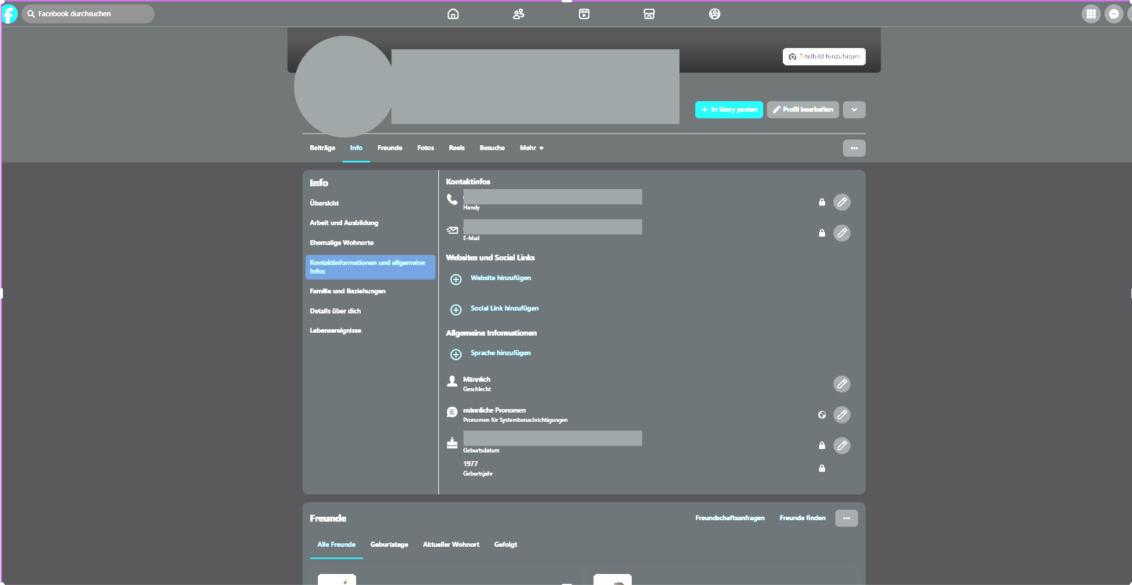Click the Facebook logo icon
The height and width of the screenshot is (585, 1132).
click(x=10, y=14)
